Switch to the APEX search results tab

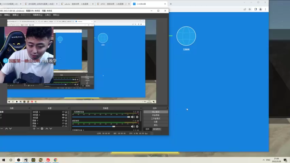[113, 4]
